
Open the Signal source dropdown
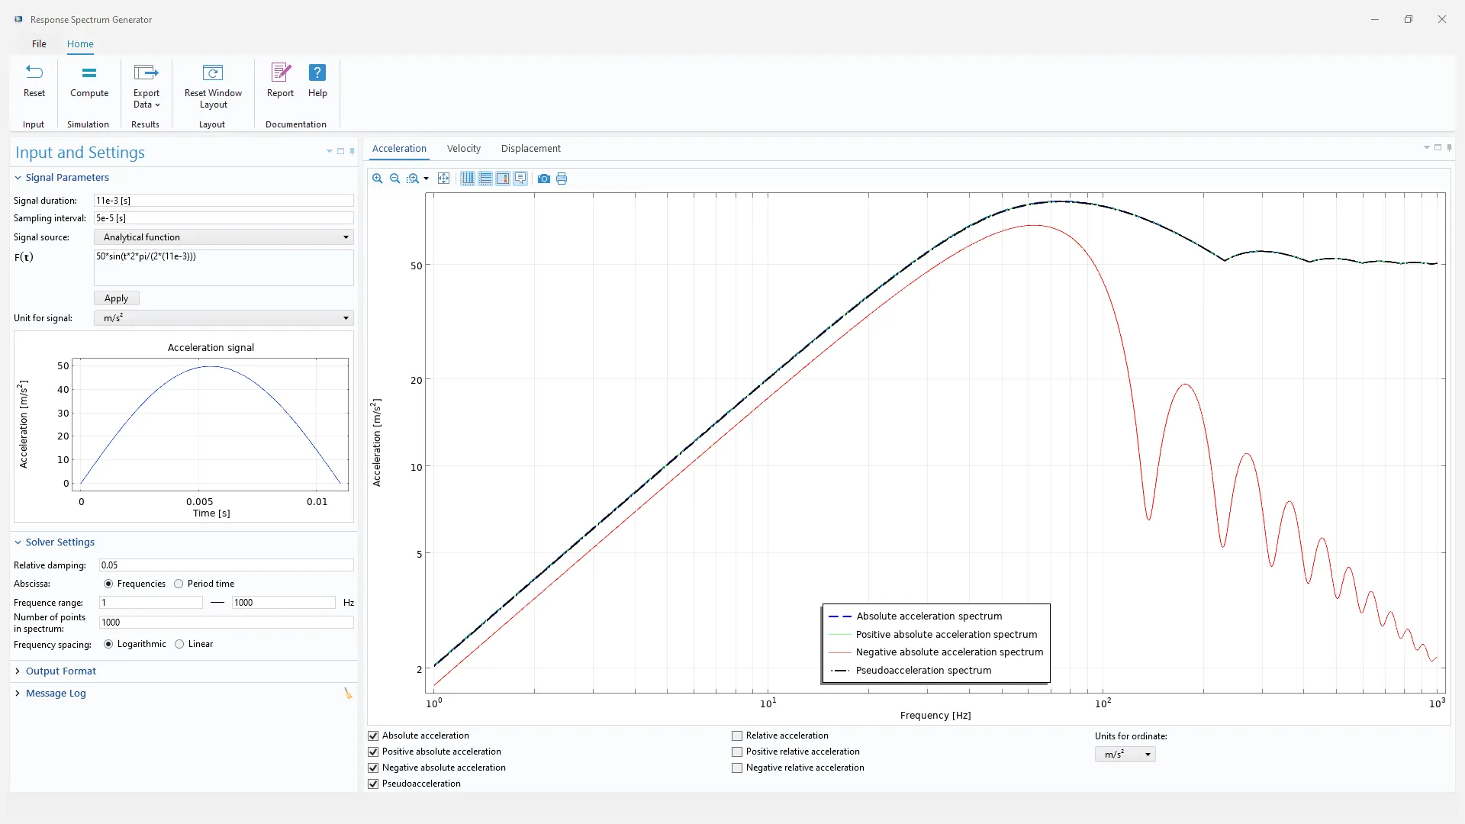coord(224,237)
